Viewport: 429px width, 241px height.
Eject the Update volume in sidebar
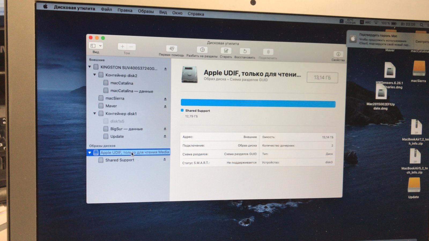[165, 136]
